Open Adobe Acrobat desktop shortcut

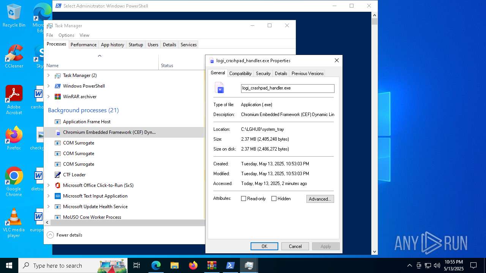tap(14, 100)
